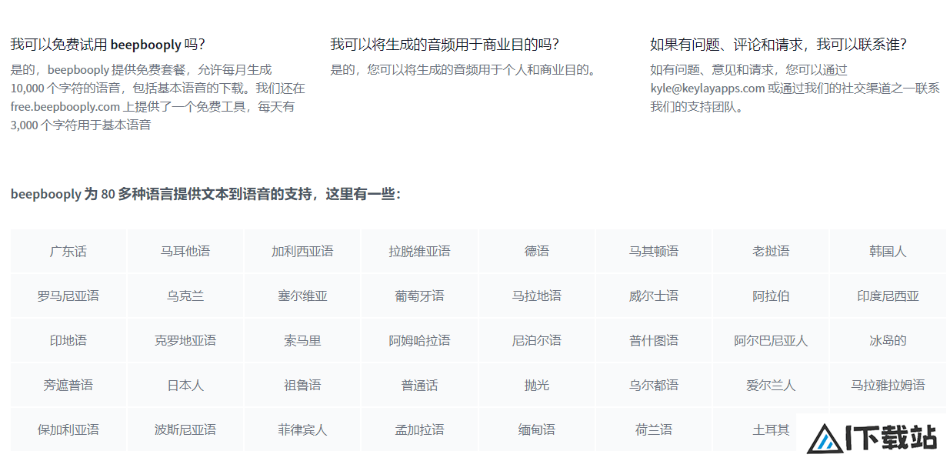The width and height of the screenshot is (950, 461).
Task: Click the 波斯尼亚语 language cell
Action: (185, 429)
